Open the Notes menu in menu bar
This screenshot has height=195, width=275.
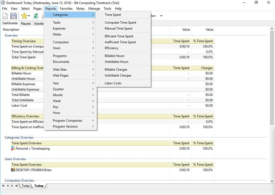point(80,8)
